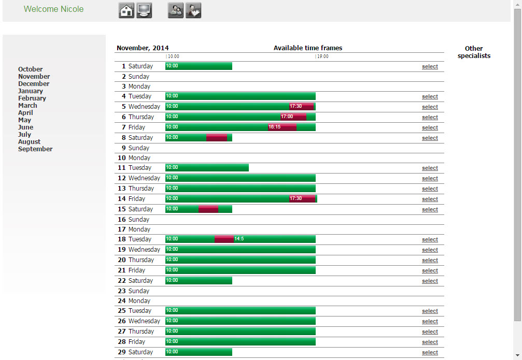
Task: Click the Home house icon
Action: tap(126, 10)
